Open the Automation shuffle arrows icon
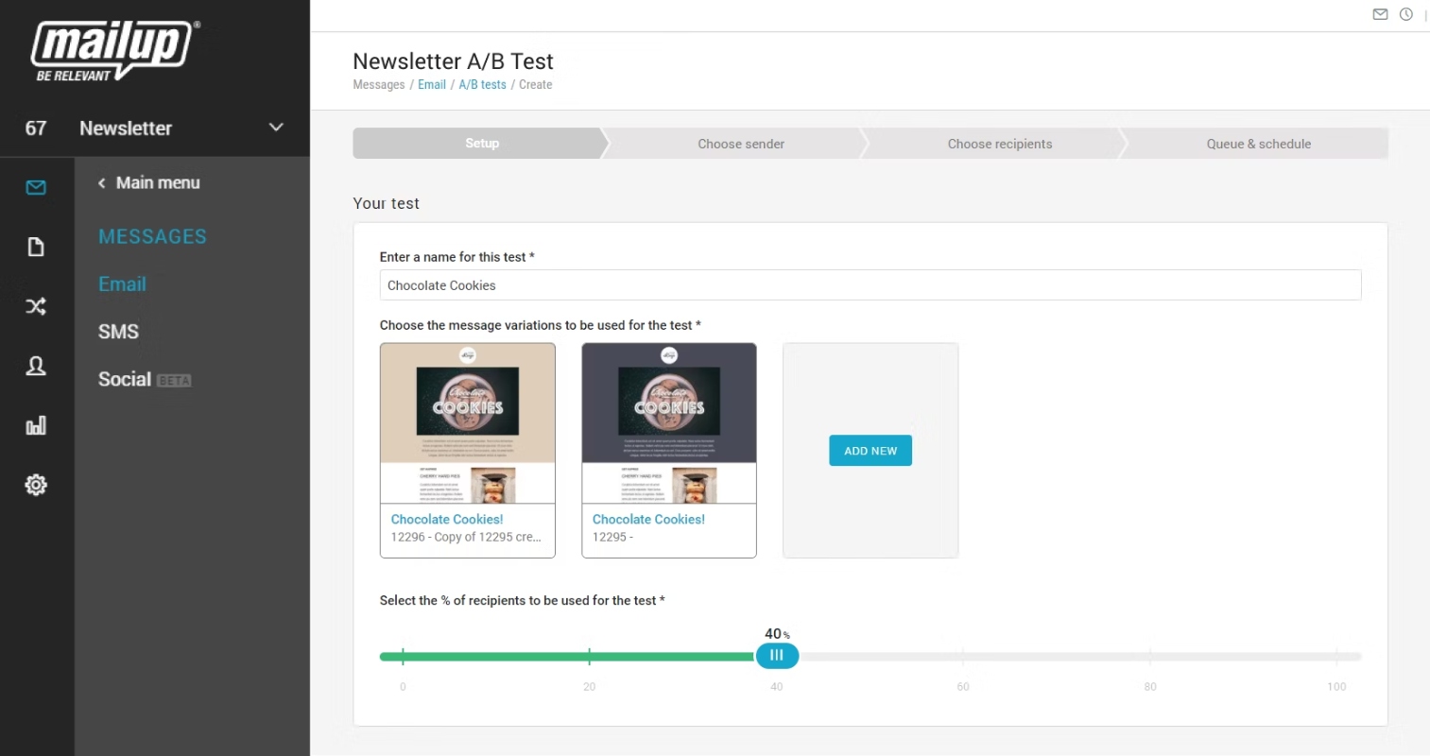The width and height of the screenshot is (1430, 756). point(36,306)
